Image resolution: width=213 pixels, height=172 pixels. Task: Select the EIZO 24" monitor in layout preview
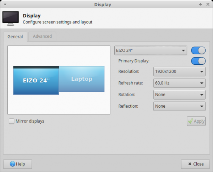point(36,81)
